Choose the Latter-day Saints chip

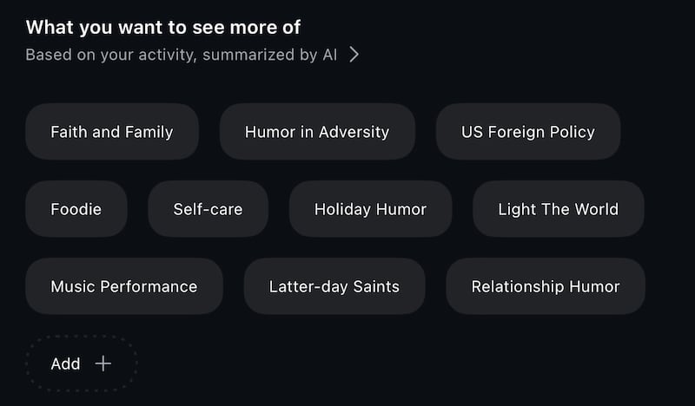click(x=334, y=286)
